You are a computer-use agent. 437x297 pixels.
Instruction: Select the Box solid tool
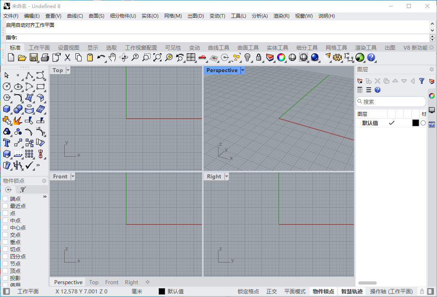[7, 109]
